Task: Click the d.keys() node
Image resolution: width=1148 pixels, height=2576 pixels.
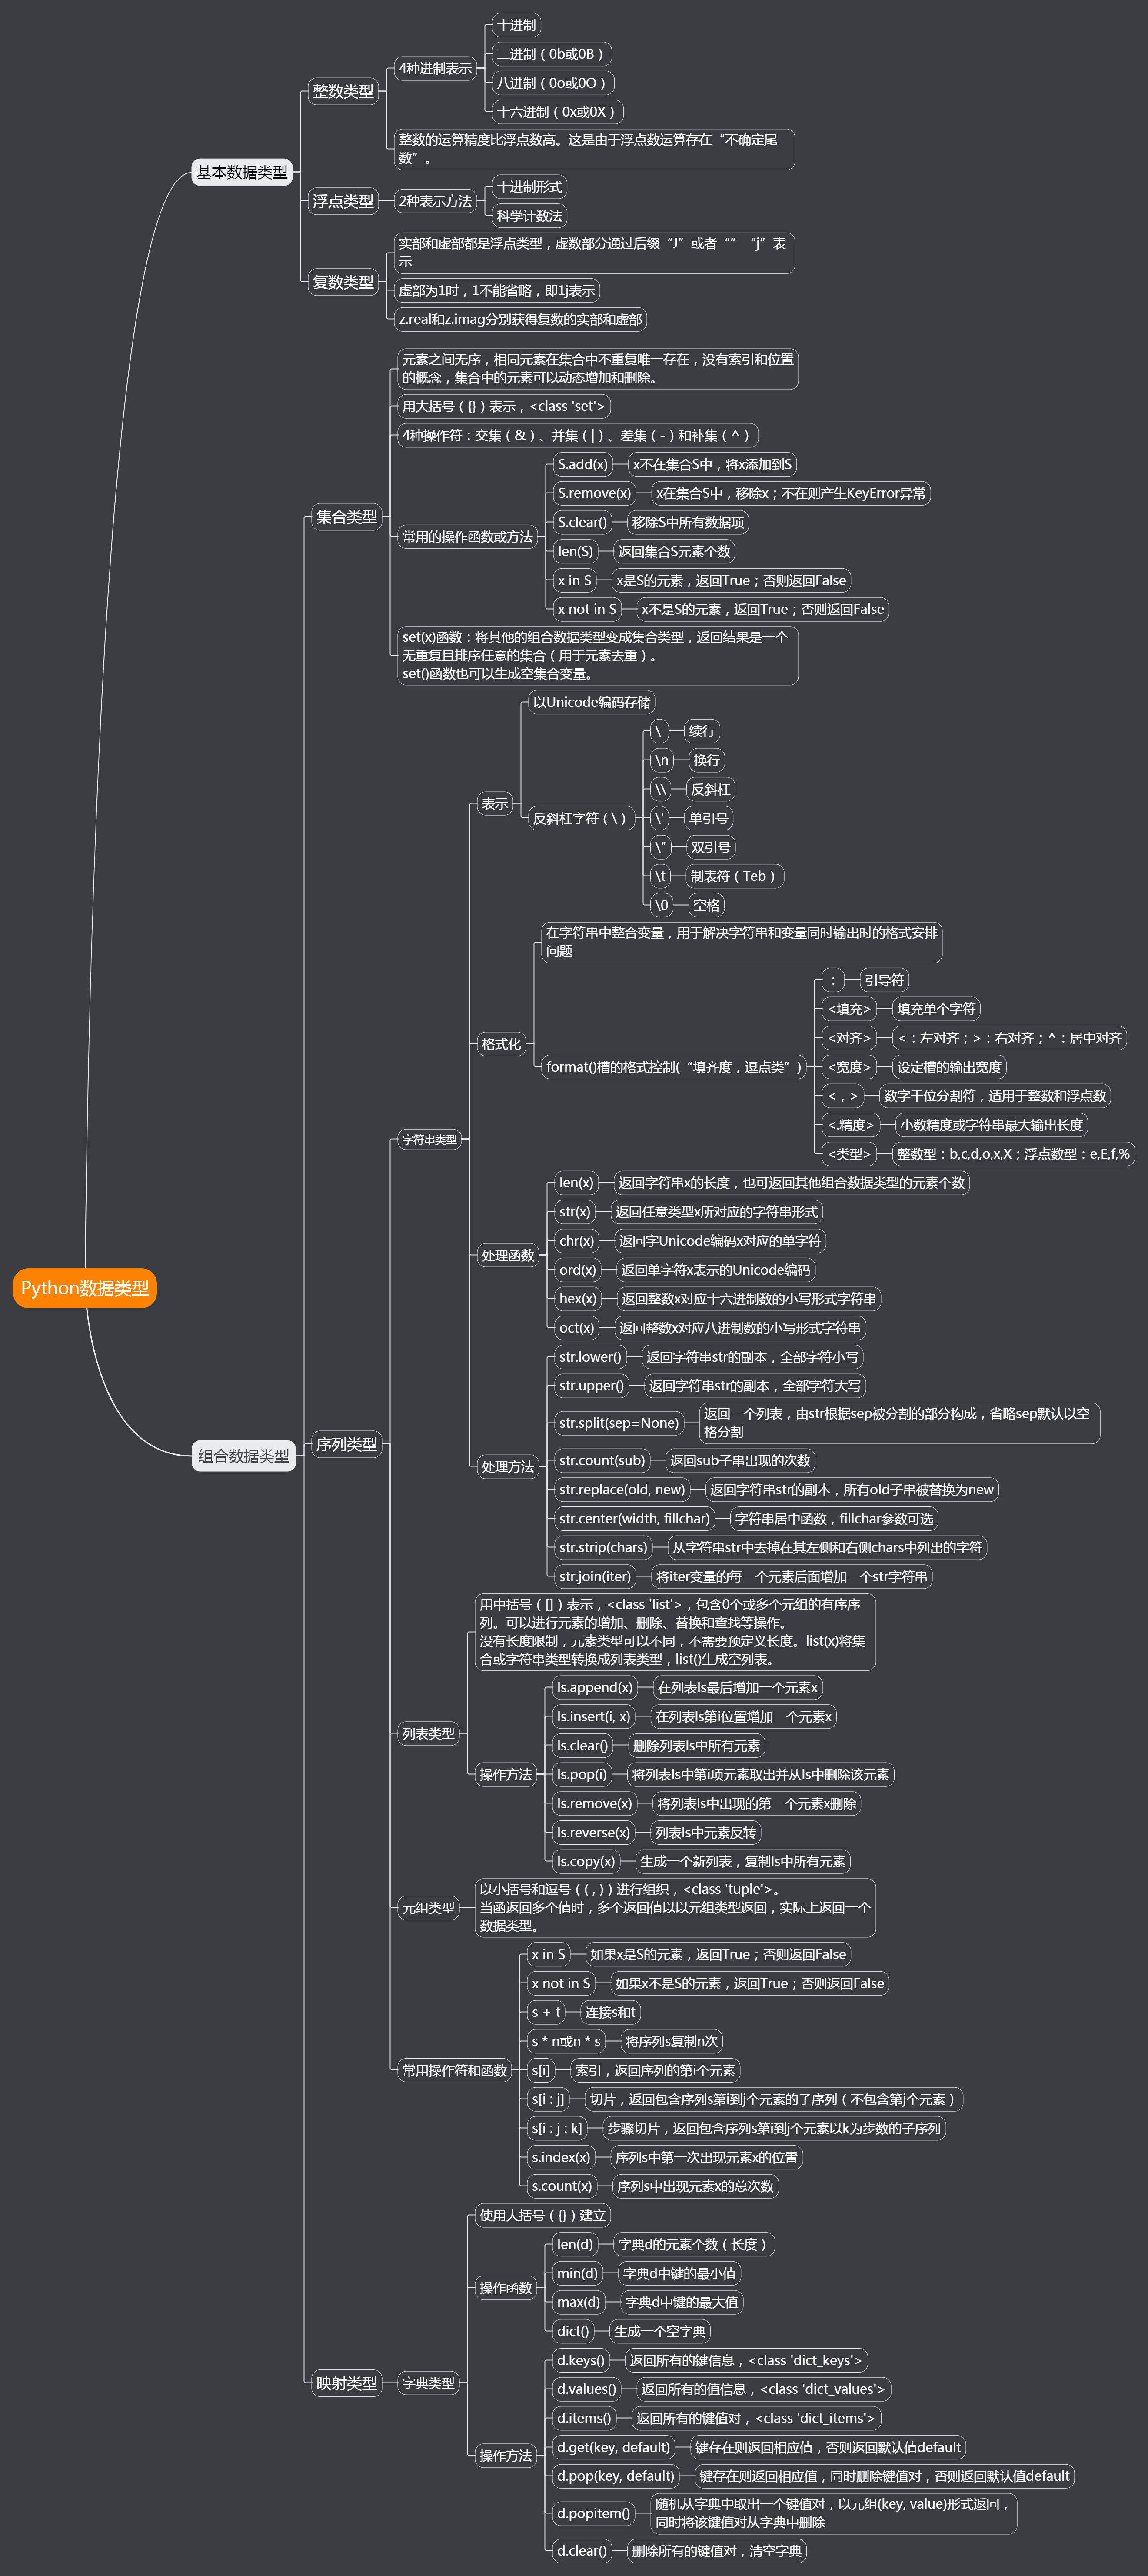Action: coord(581,2360)
